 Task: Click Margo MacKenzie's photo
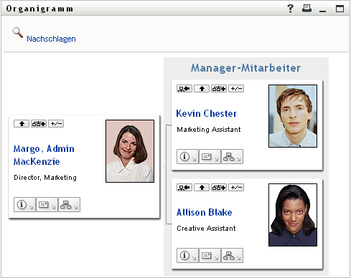tap(130, 151)
